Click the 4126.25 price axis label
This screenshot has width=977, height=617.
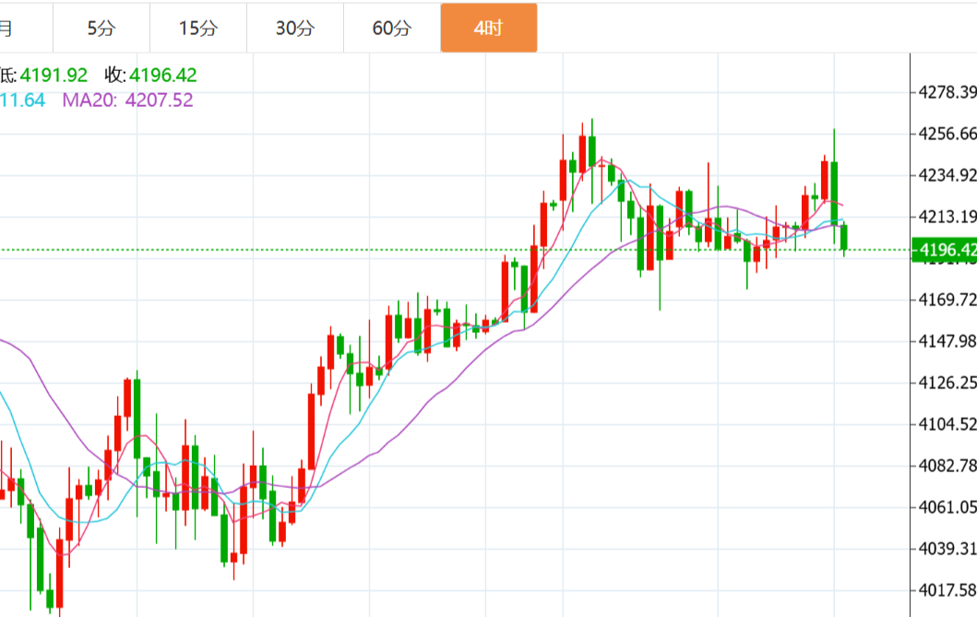coord(947,382)
